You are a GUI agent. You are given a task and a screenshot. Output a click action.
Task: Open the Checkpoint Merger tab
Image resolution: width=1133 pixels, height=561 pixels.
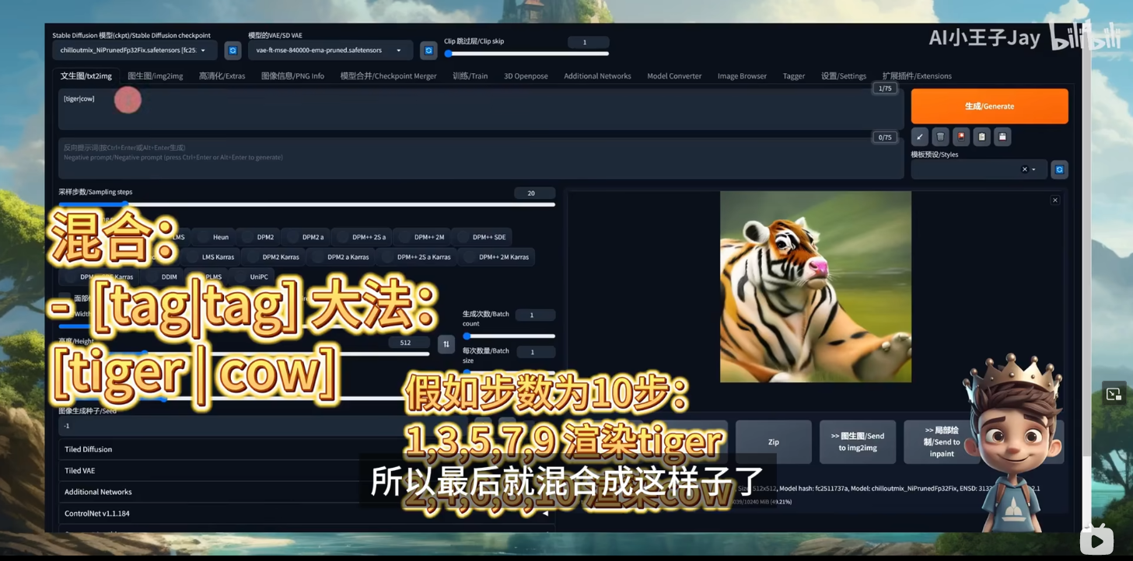pos(388,76)
